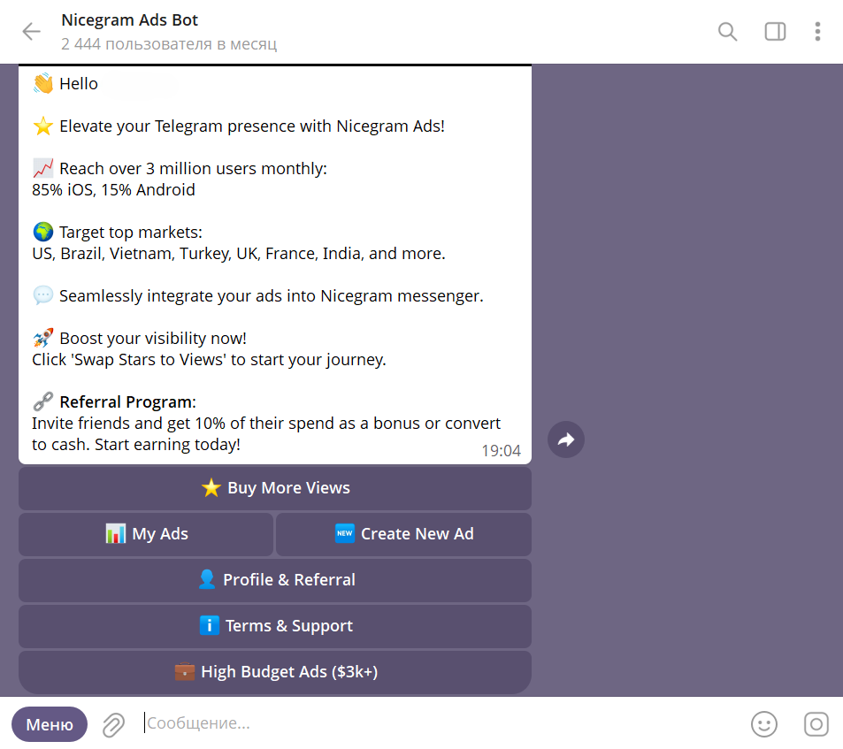Click the Buy More Views button
Image resolution: width=843 pixels, height=749 pixels.
(275, 488)
